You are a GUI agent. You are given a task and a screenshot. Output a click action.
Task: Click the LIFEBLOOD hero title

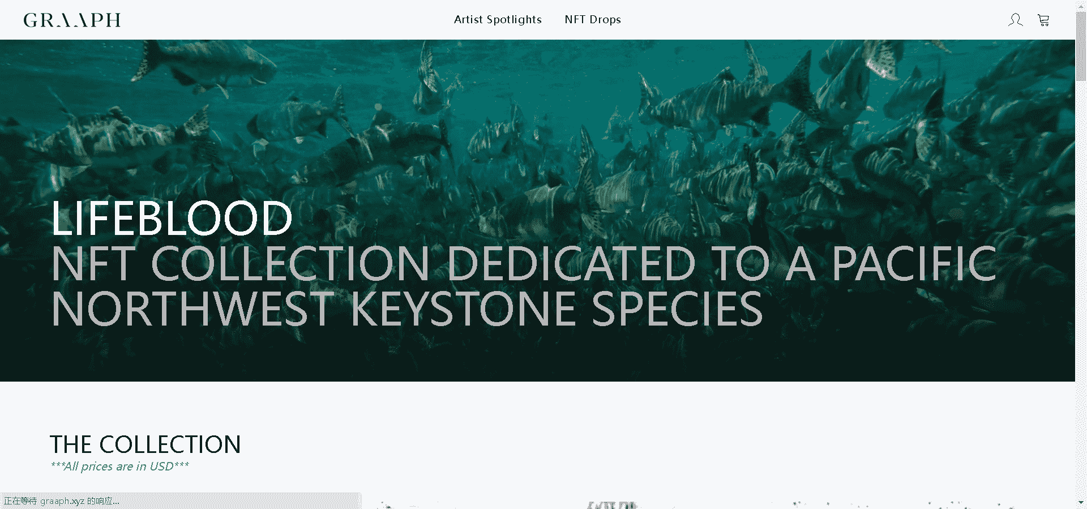pyautogui.click(x=172, y=219)
